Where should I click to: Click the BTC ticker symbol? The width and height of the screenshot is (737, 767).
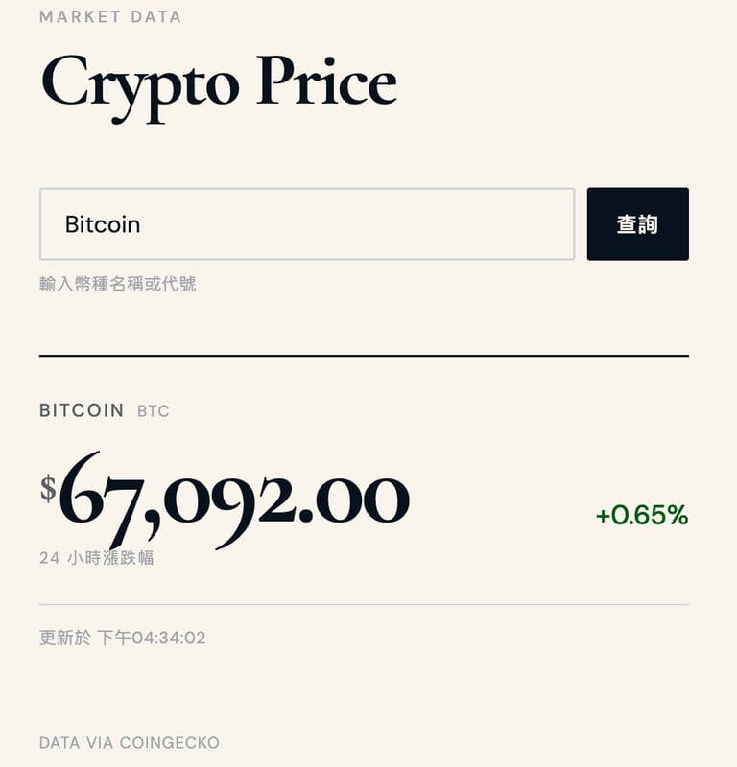click(154, 411)
